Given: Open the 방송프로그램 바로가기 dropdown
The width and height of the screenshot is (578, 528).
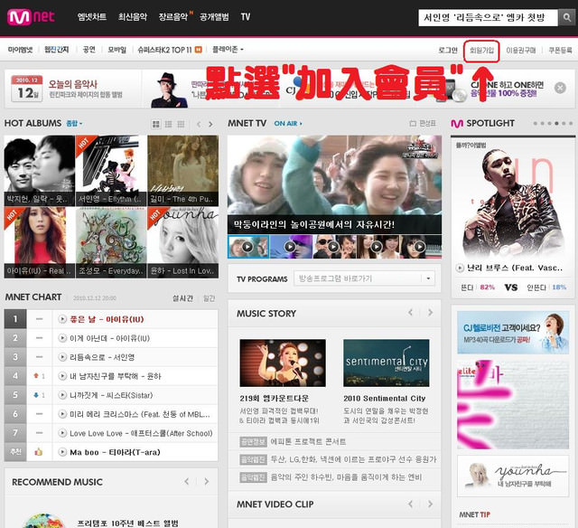Looking at the screenshot, I should tap(364, 278).
